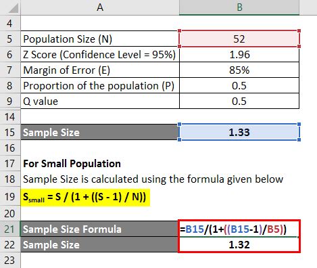Click the Sample Size Formula label
The image size is (317, 268).
(x=99, y=229)
